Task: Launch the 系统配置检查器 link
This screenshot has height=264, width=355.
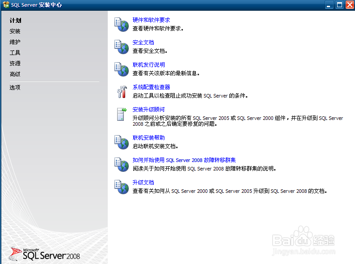Action: pyautogui.click(x=151, y=87)
